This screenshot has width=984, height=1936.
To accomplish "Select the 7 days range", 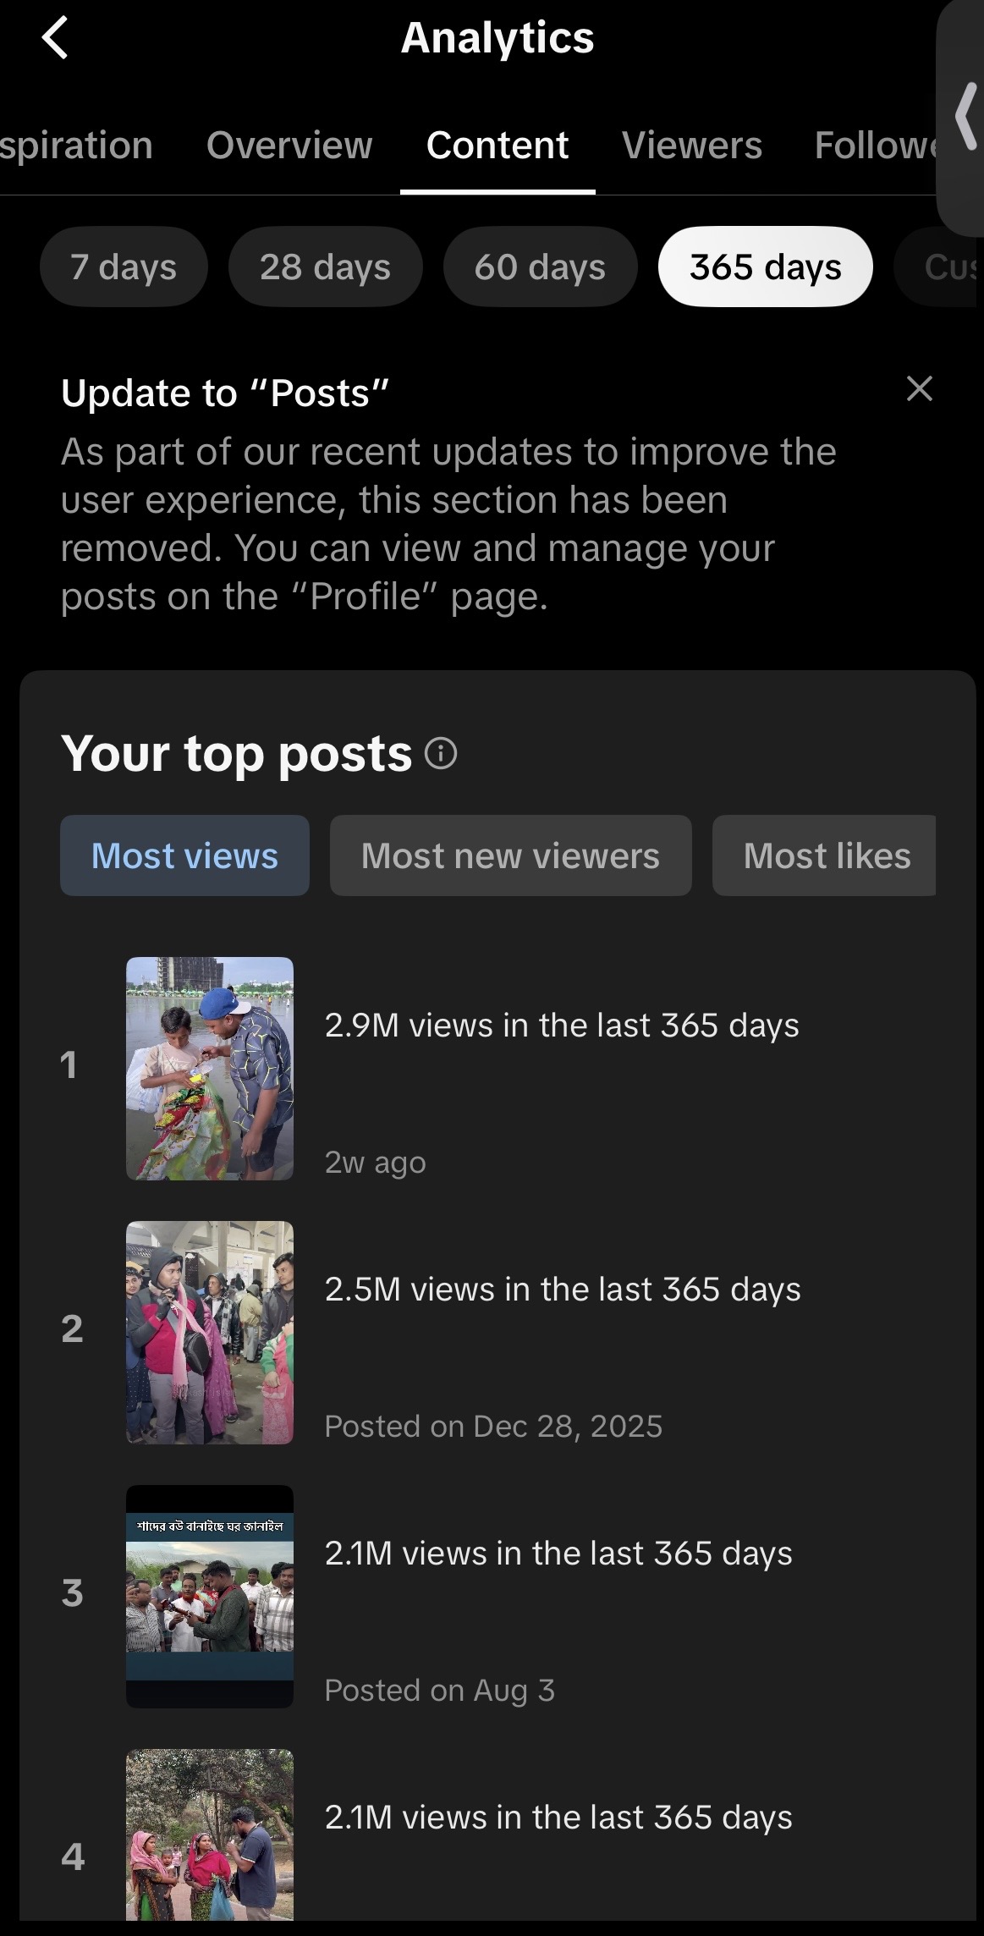I will (124, 267).
